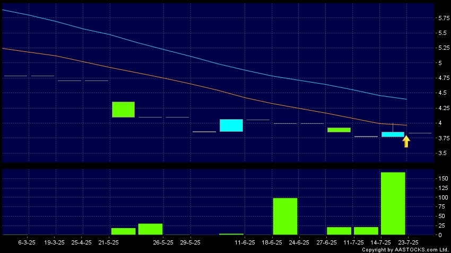Viewport: 451px width, 253px height.
Task: Click the 3.75 price axis label
Action: [444, 138]
